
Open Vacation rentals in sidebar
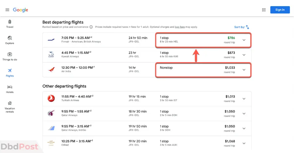click(x=10, y=107)
